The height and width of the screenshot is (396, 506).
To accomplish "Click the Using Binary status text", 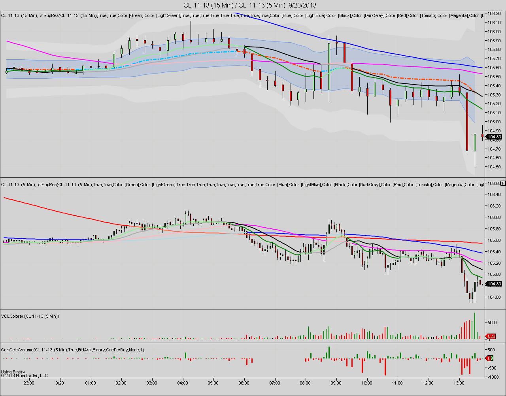I will (13, 372).
